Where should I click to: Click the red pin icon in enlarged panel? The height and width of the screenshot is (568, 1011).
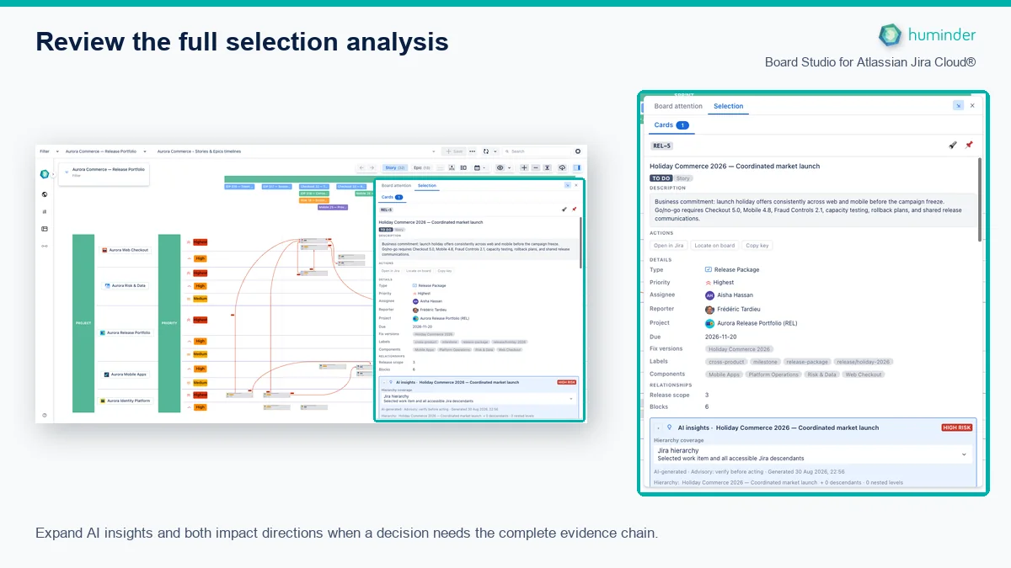point(969,145)
